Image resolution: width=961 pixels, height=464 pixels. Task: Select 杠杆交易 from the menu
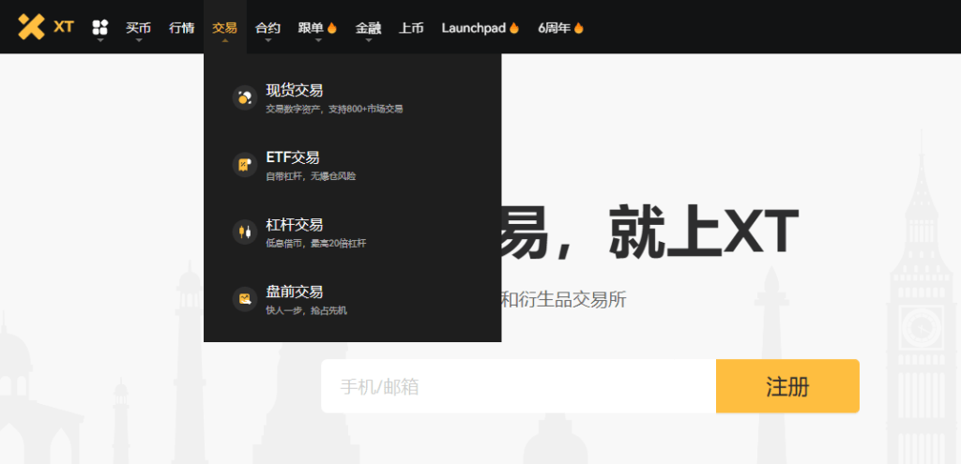[294, 225]
